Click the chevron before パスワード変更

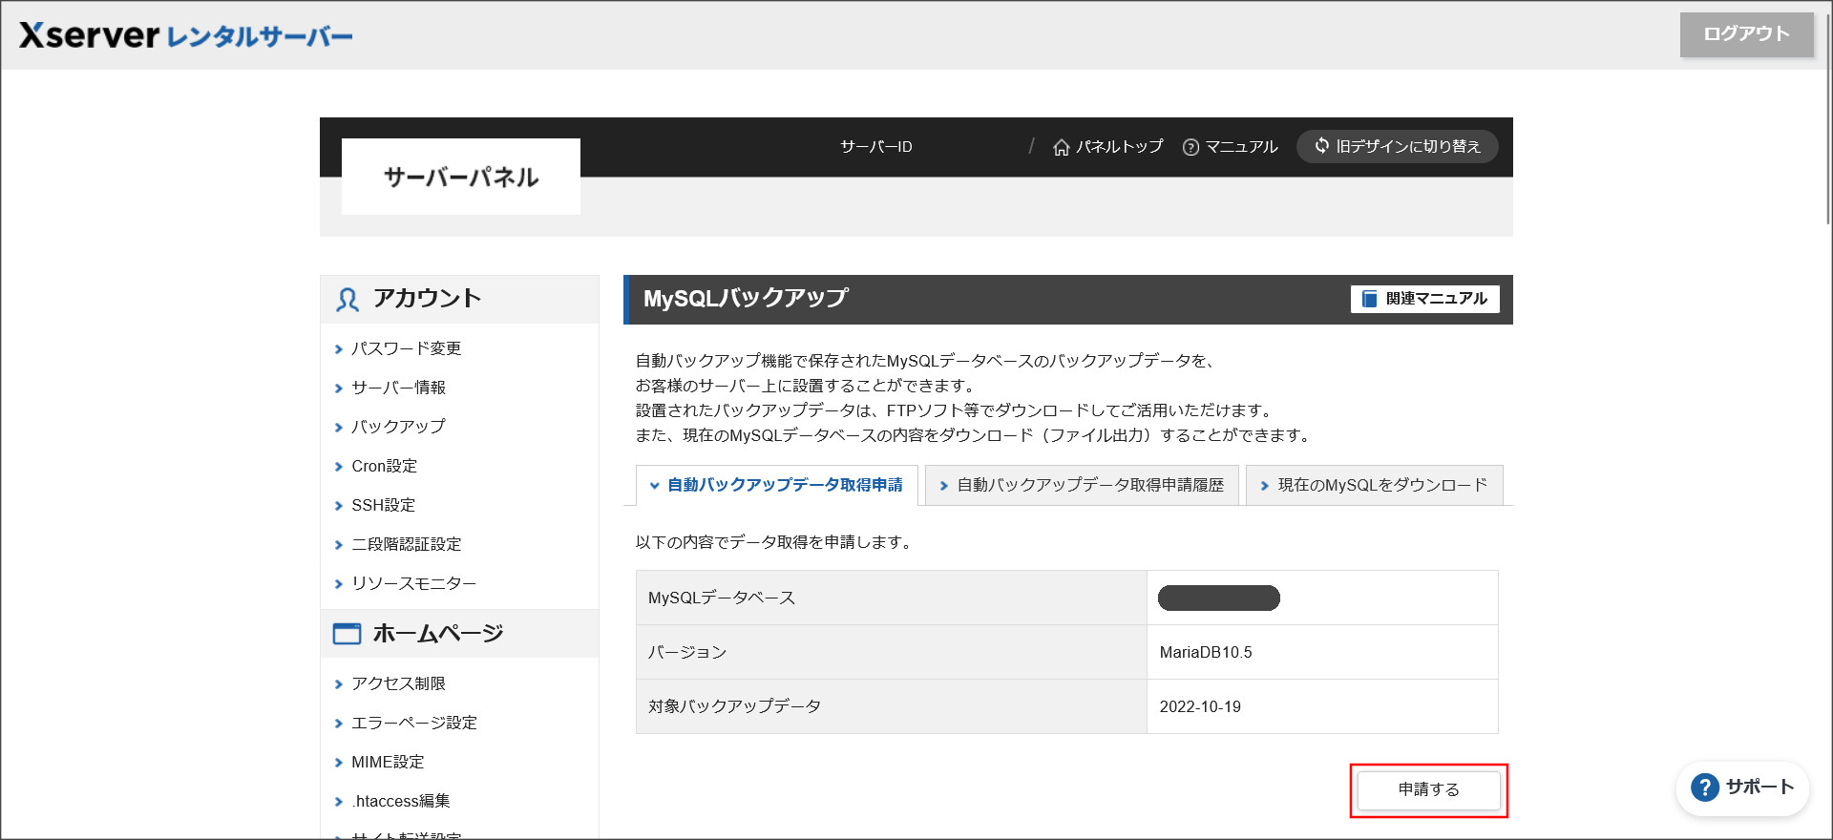338,349
